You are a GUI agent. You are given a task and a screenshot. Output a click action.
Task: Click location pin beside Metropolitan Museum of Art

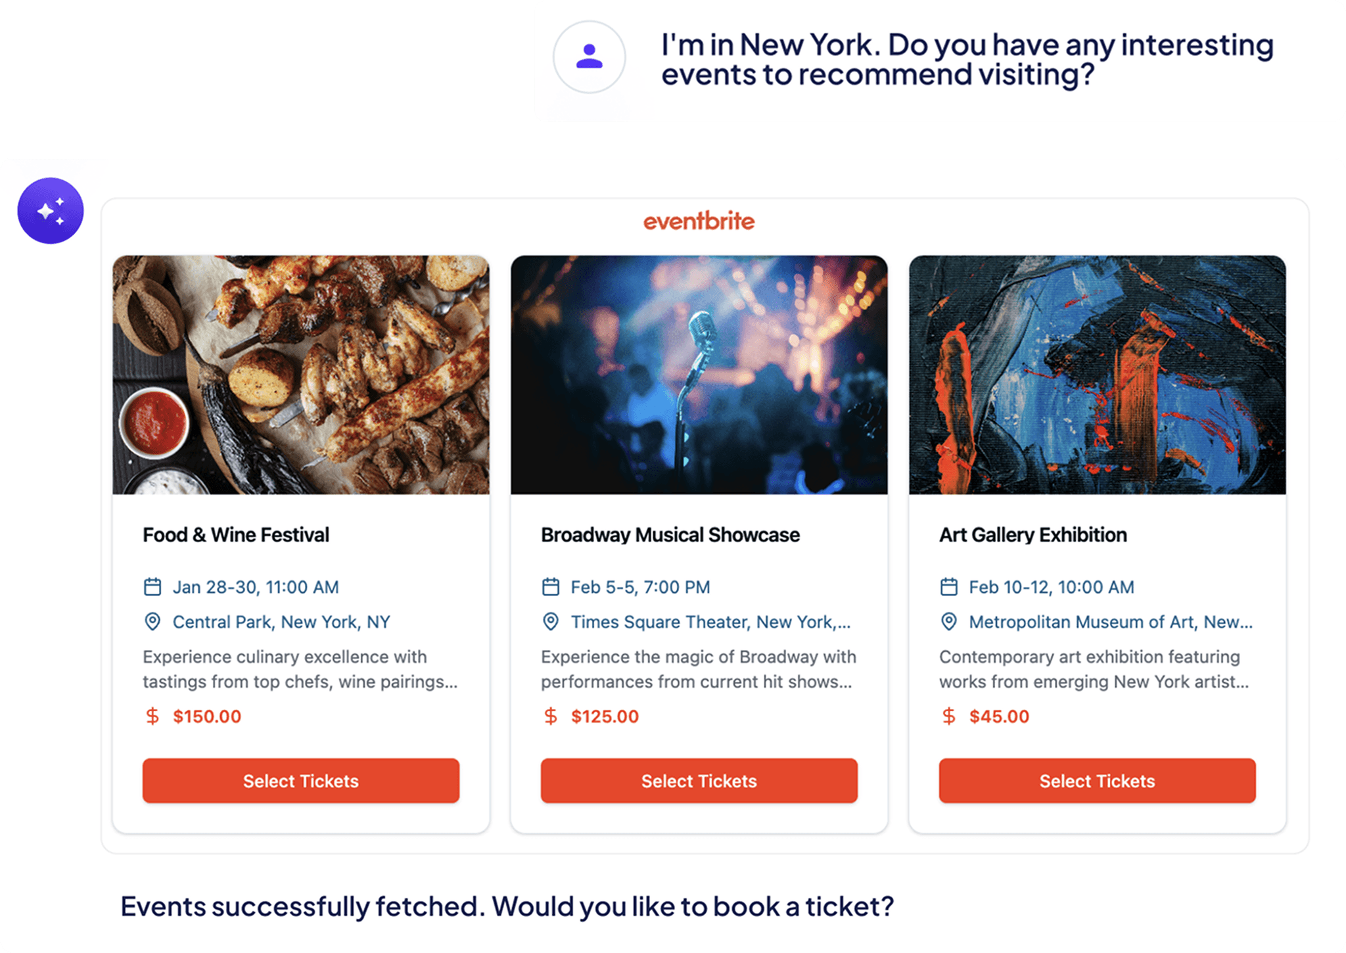click(x=949, y=622)
